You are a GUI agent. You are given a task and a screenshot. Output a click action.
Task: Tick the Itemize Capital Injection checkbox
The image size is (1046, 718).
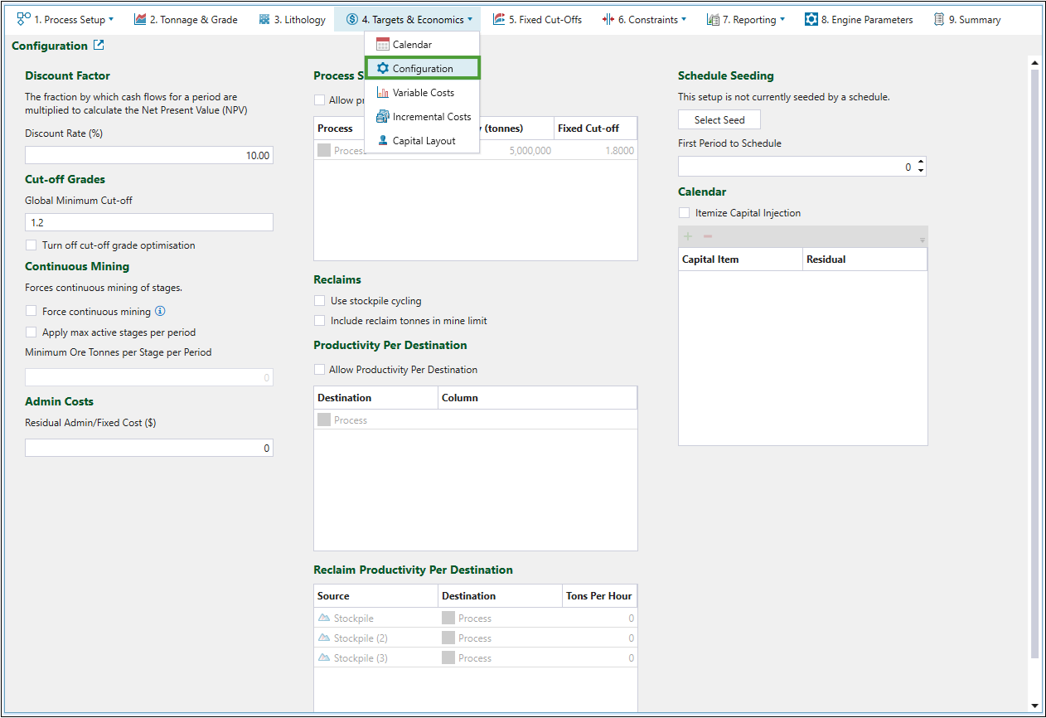click(x=685, y=213)
